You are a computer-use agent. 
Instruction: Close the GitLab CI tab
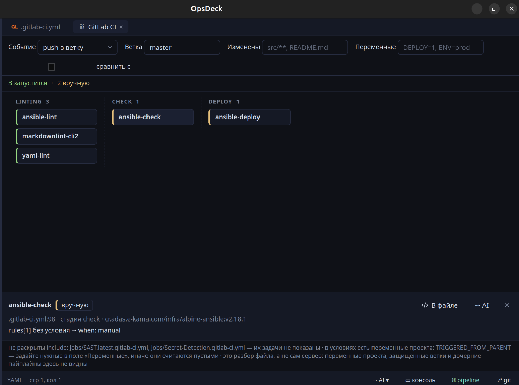pyautogui.click(x=121, y=27)
